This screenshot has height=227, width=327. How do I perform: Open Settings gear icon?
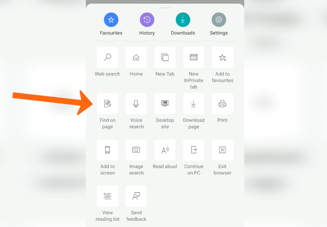[219, 20]
